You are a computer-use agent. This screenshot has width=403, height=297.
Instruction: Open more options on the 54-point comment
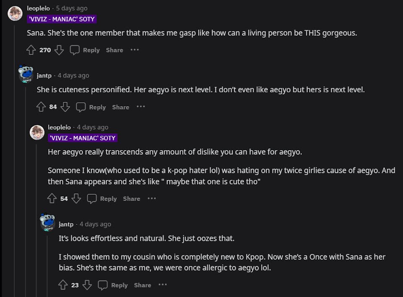click(x=152, y=198)
